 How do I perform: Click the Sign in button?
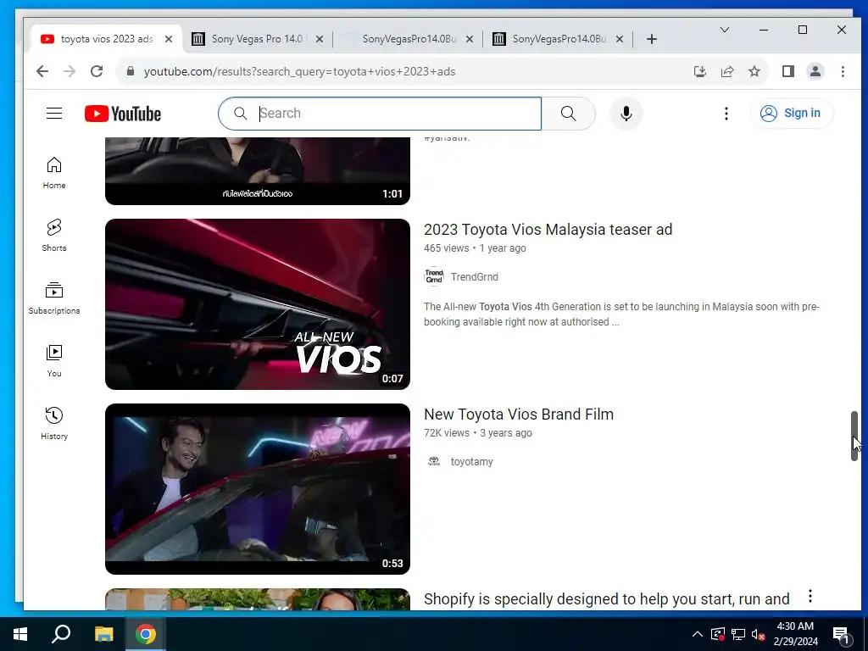pos(792,114)
